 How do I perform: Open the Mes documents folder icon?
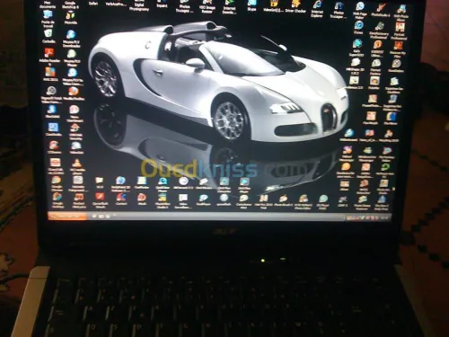48,4
